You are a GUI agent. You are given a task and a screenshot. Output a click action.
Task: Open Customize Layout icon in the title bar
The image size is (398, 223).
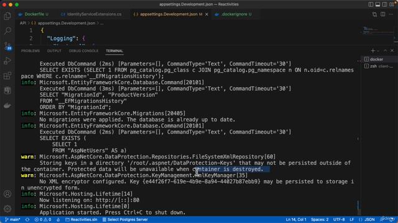(x=391, y=4)
